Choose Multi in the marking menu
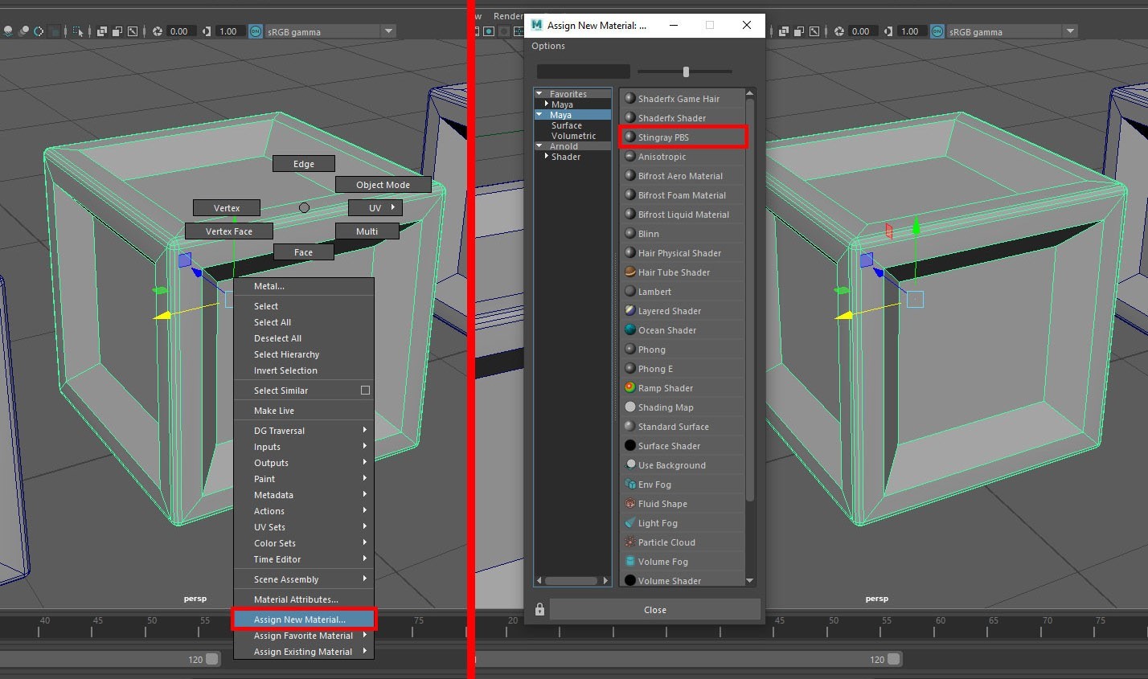This screenshot has width=1148, height=679. click(x=367, y=231)
